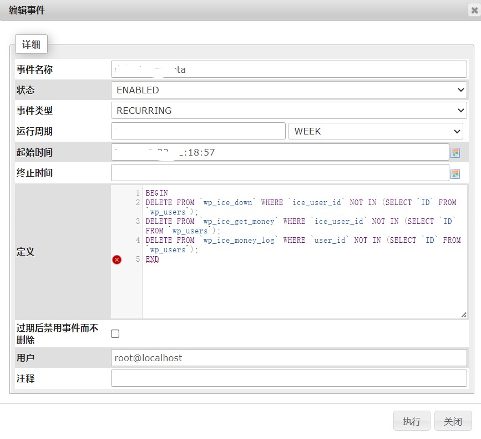Click the line number gutter at line 2

136,202
